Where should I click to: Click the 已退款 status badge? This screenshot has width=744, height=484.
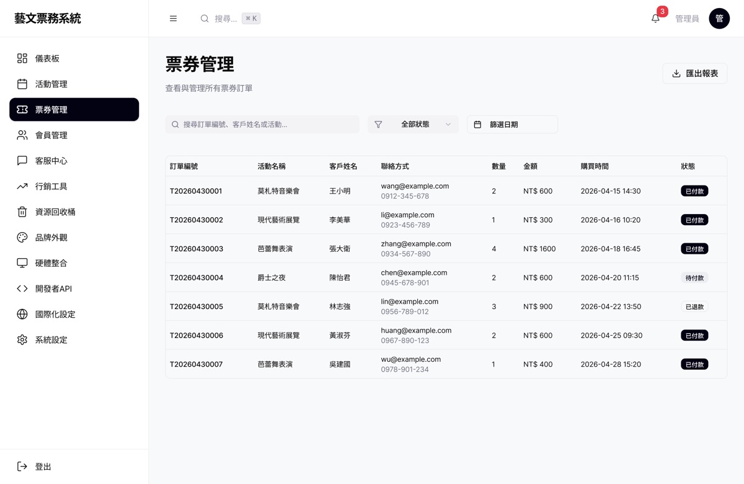[694, 307]
